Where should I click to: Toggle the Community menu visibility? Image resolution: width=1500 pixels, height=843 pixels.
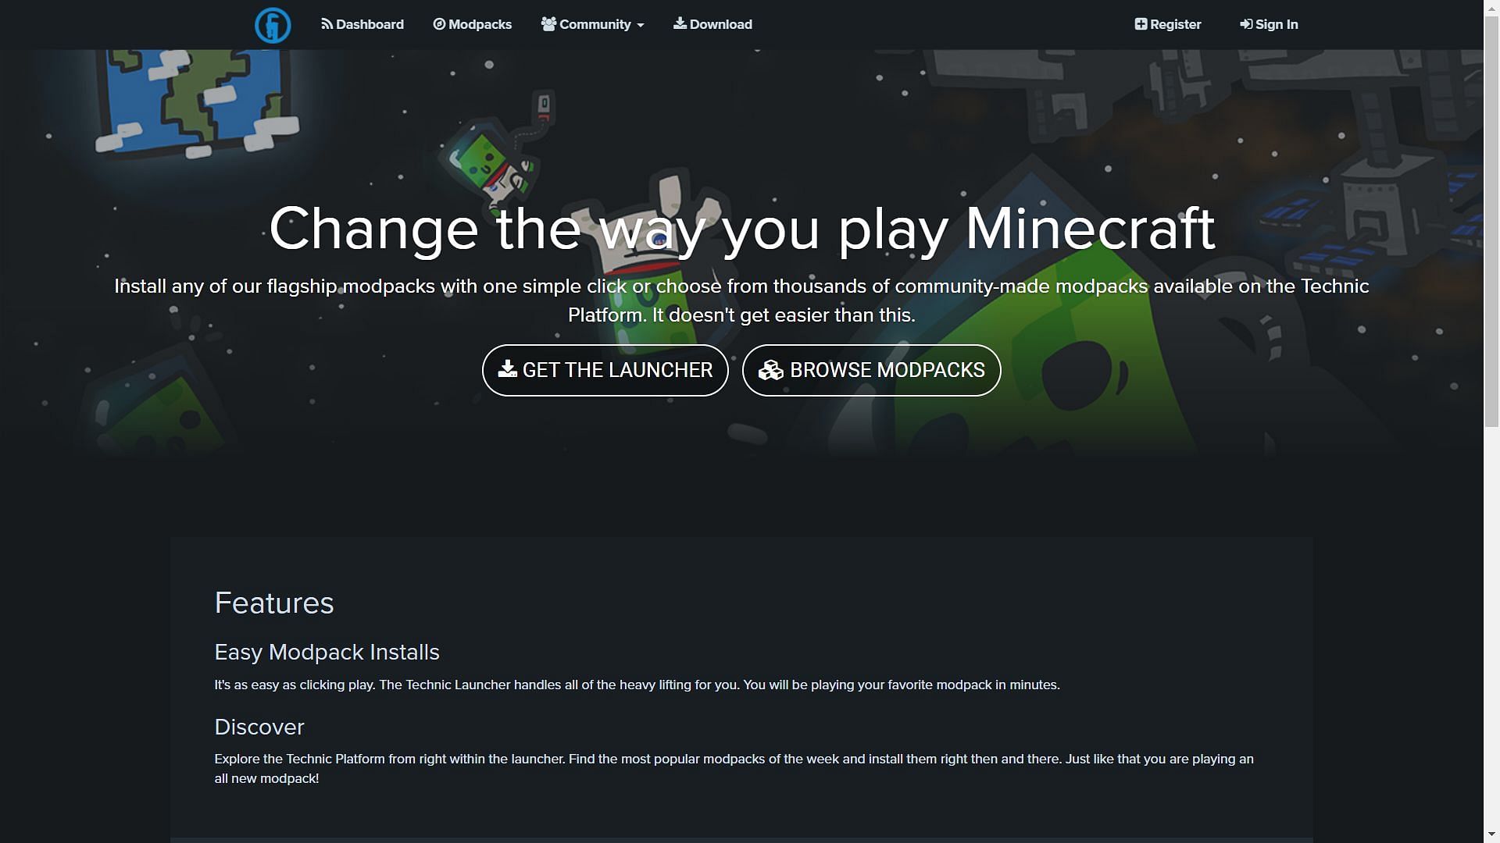[x=592, y=23]
